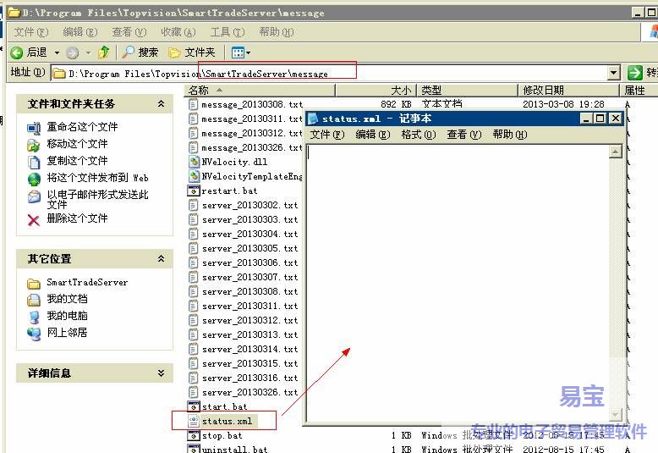Open the address bar dropdown

point(614,74)
